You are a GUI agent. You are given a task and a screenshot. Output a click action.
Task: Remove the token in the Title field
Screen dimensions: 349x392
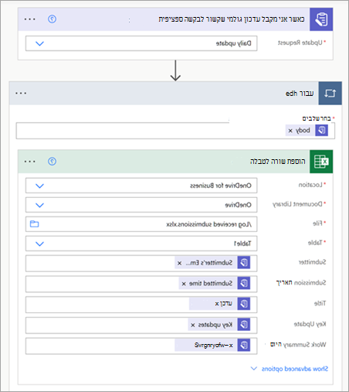pos(217,304)
